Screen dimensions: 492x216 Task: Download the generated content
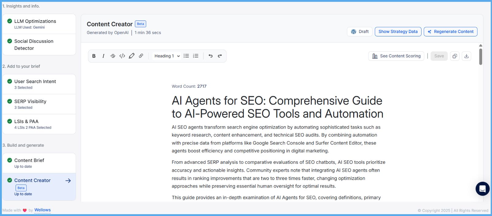tap(466, 56)
